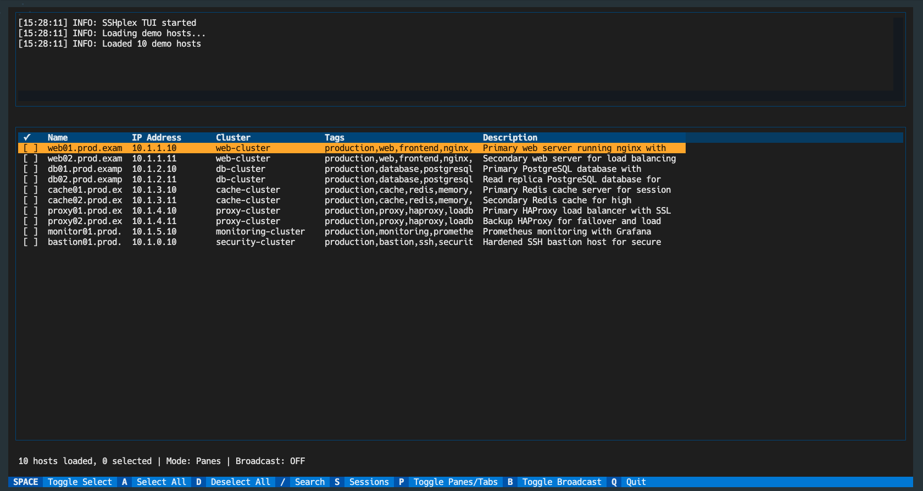
Task: Click Toggle Panes/Tabs in footer
Action: click(x=455, y=482)
